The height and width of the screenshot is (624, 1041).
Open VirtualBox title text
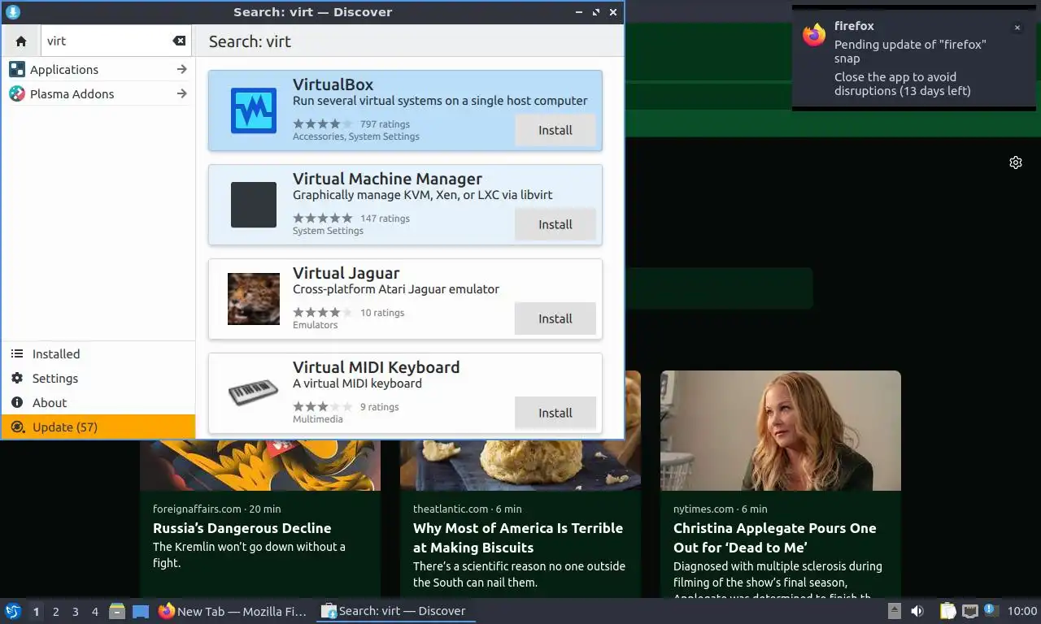333,84
